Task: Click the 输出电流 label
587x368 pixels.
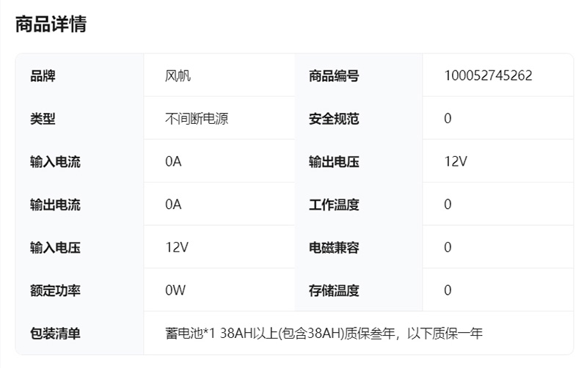Action: tap(55, 205)
